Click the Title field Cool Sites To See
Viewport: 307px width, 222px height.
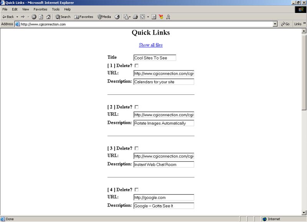pos(155,58)
